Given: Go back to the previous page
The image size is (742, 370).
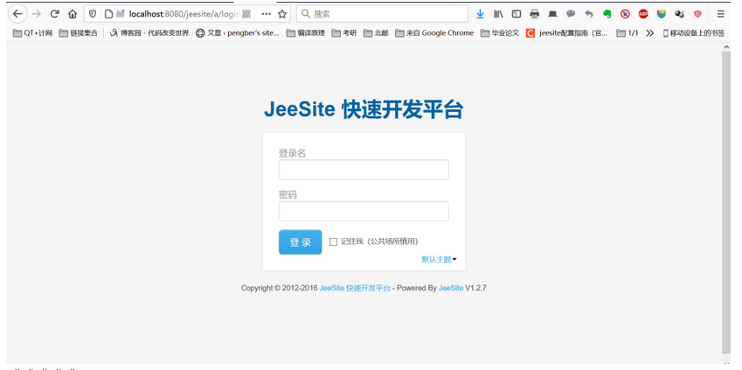Looking at the screenshot, I should (x=17, y=14).
